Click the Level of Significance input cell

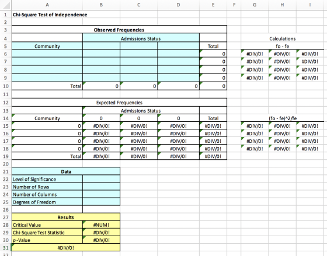pos(102,179)
